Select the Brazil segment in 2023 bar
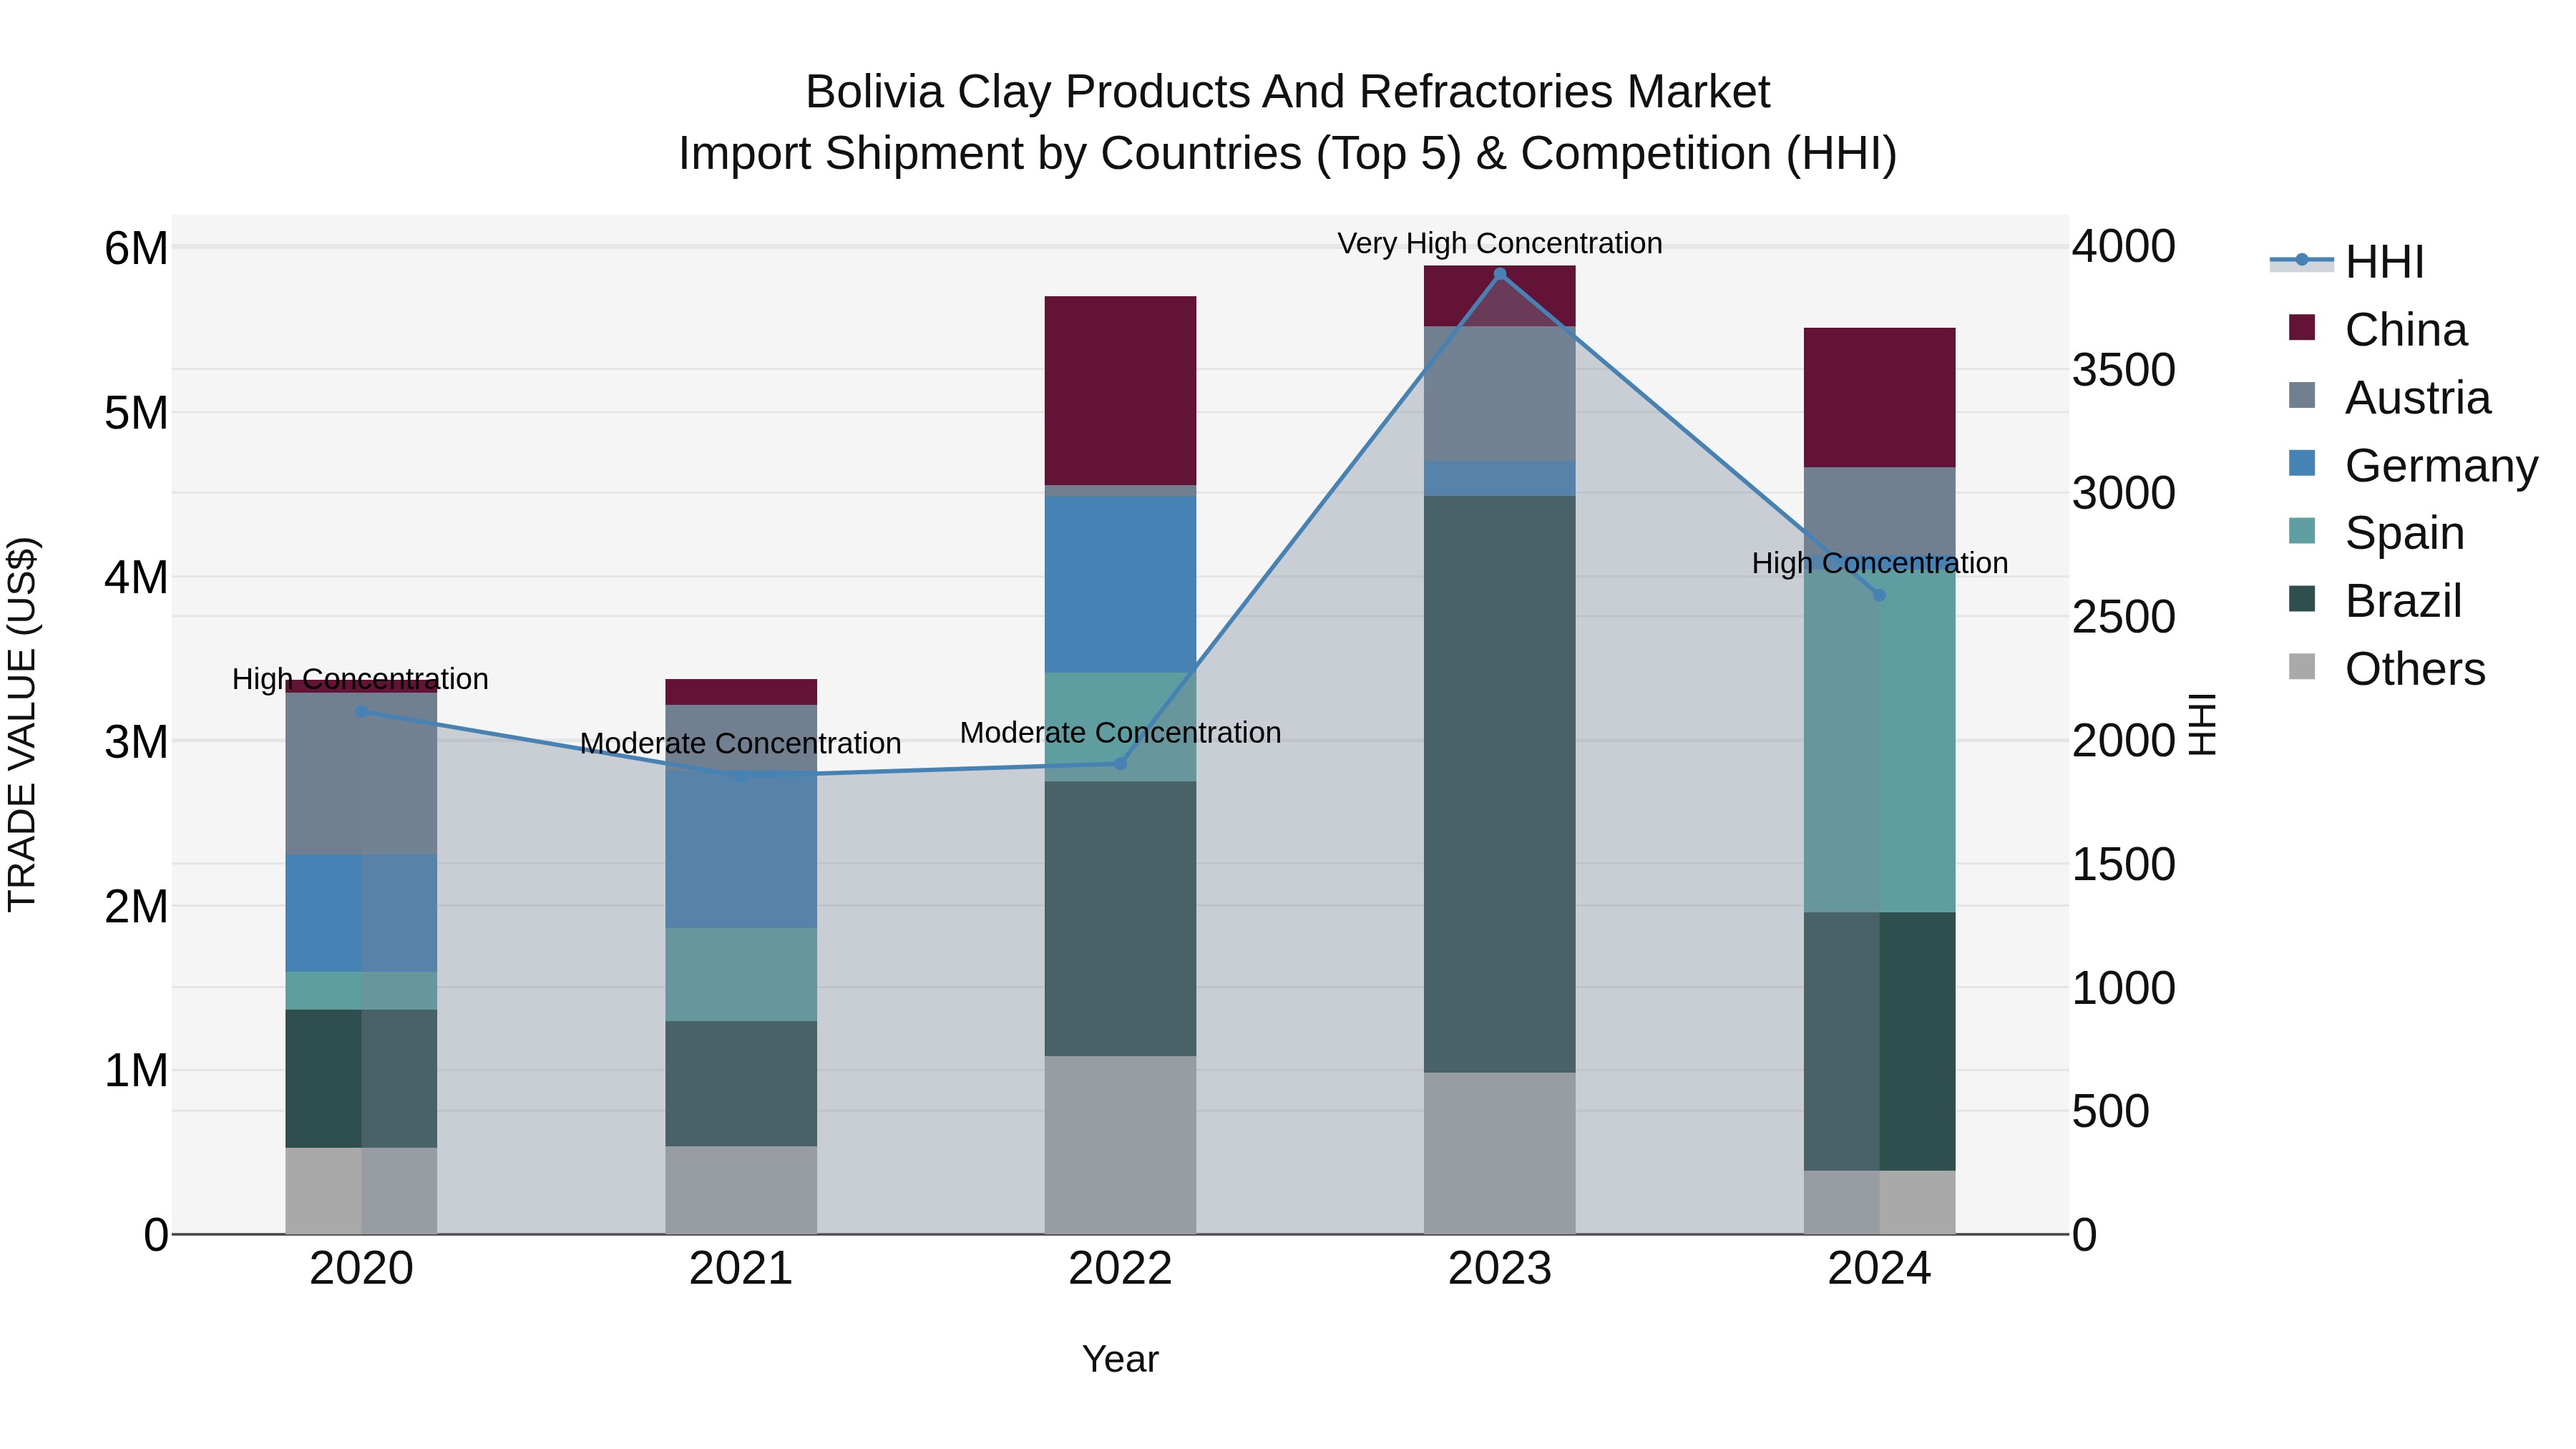 tap(1499, 784)
